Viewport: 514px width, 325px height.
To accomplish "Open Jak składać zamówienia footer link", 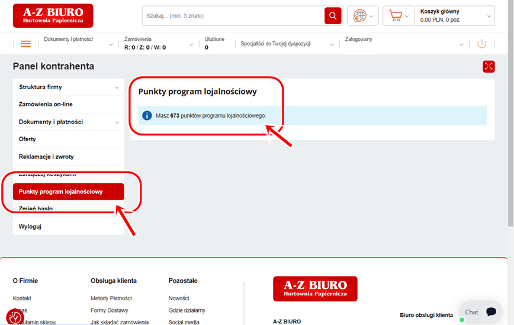I will coord(120,322).
